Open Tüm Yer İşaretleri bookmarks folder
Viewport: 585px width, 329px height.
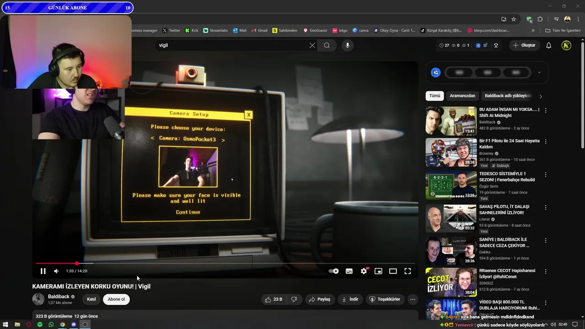click(563, 31)
